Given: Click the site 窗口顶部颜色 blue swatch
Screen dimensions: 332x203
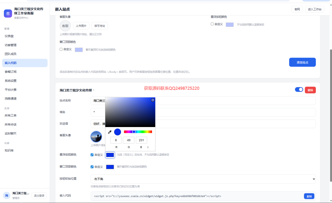Looking at the screenshot, I should [110, 167].
